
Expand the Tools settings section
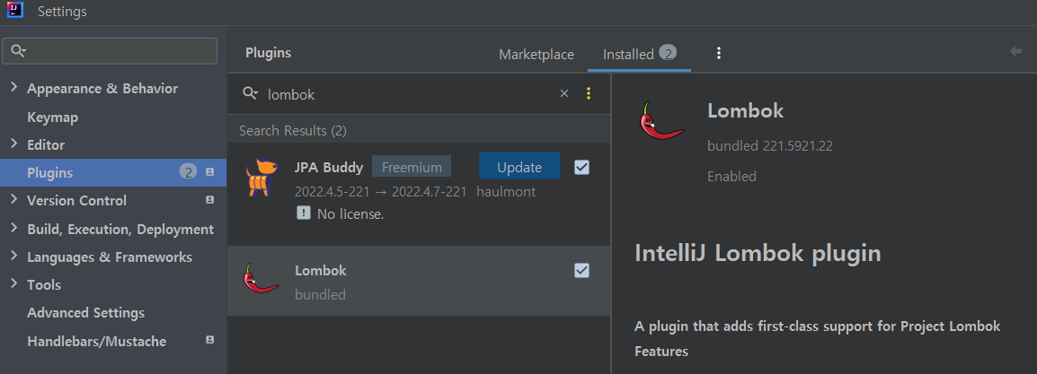[x=13, y=284]
